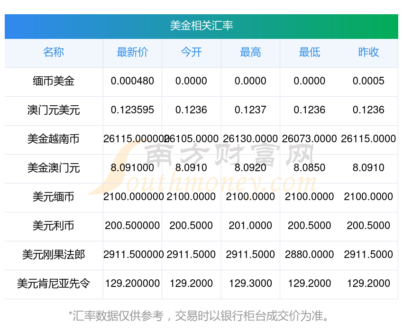The width and height of the screenshot is (403, 331).
Task: Open the 美元利币 currency pair row
Action: [x=54, y=226]
